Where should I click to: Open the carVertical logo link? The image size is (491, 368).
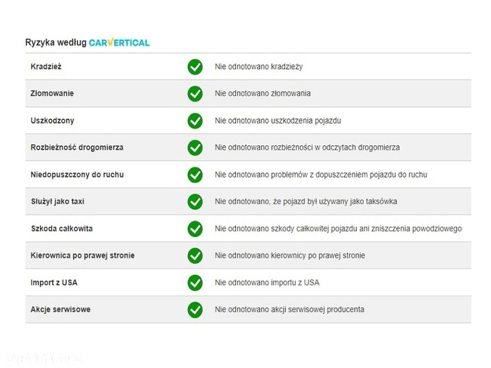(119, 43)
